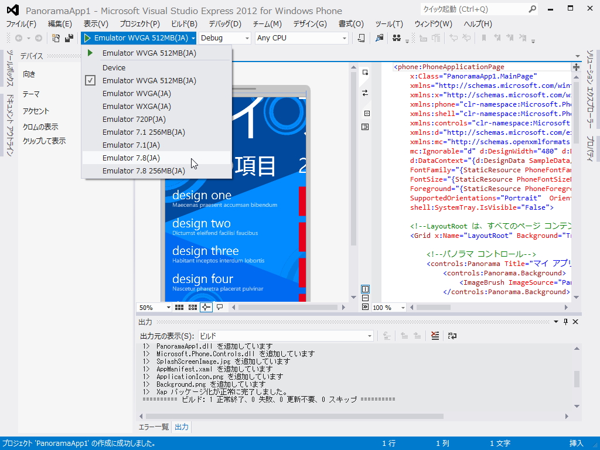Click the navigate backward arrow icon
This screenshot has height=450, width=600.
click(x=18, y=38)
